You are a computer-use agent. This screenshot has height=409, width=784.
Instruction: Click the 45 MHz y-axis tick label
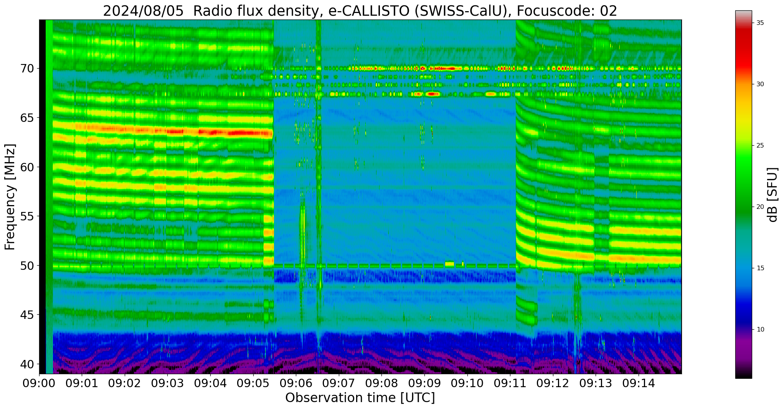27,315
